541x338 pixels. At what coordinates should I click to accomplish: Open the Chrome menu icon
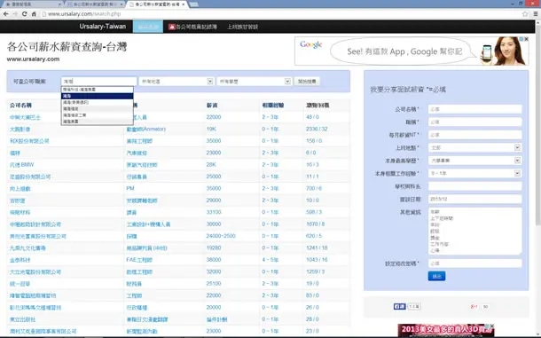tap(536, 14)
